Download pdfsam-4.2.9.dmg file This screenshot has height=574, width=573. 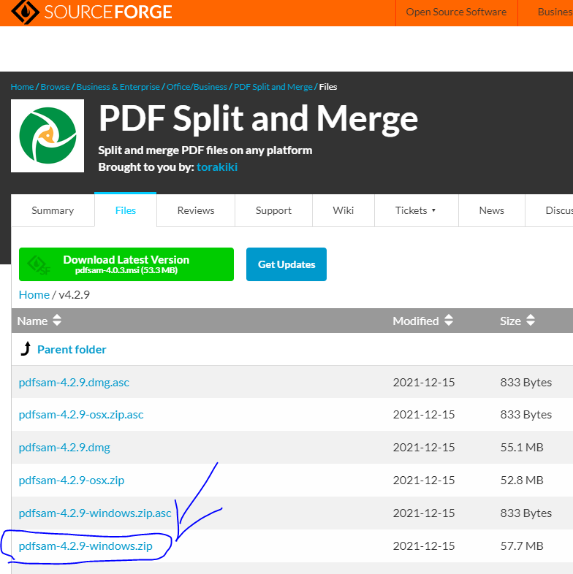click(64, 448)
